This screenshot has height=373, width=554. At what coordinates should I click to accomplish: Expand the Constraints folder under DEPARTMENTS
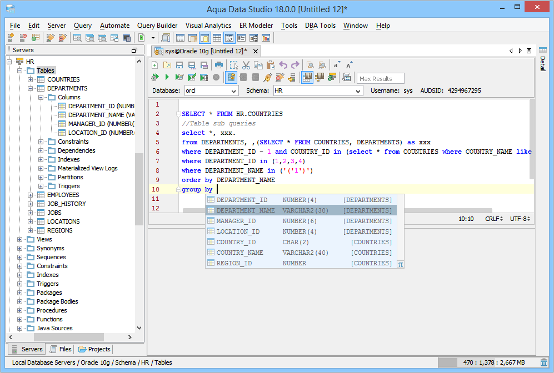pos(41,142)
